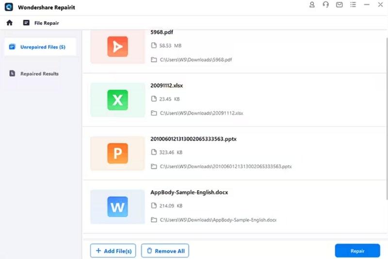Click the file size icon for the pptx
Image resolution: width=388 pixels, height=259 pixels.
154,152
